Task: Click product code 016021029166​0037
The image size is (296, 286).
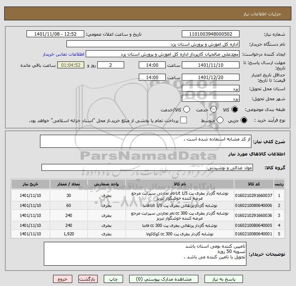Action: coord(254,195)
